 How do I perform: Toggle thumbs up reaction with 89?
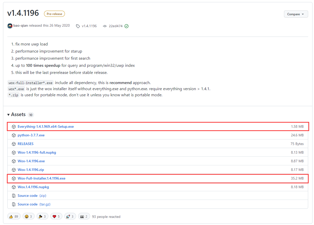(14, 216)
